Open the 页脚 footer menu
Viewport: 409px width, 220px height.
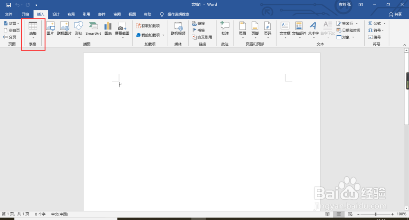tap(255, 30)
